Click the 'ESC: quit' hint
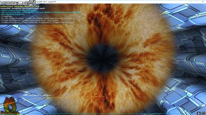 click(4, 18)
